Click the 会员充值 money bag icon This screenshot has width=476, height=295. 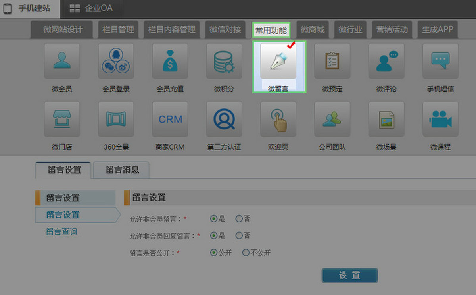170,61
